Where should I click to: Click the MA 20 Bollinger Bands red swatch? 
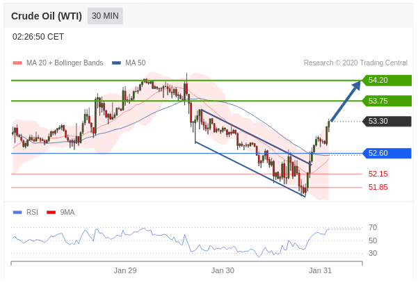[17, 63]
